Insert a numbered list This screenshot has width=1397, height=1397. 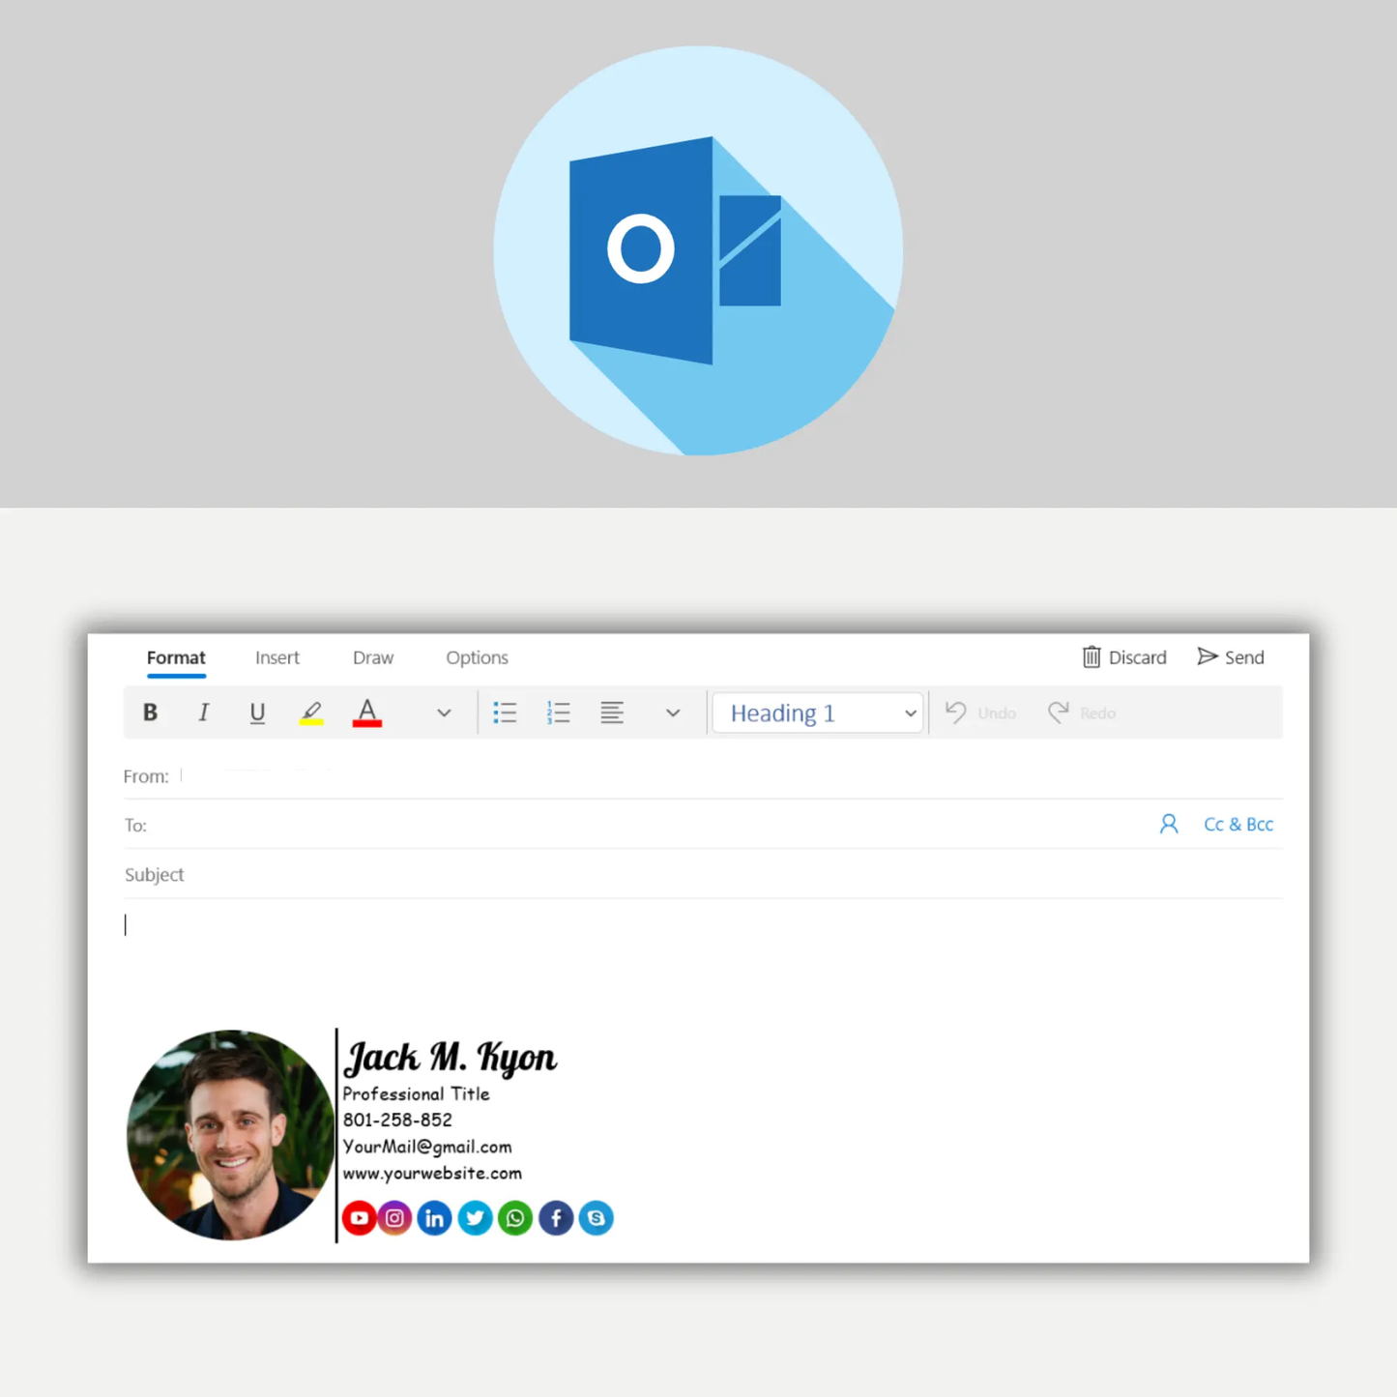[x=558, y=713]
